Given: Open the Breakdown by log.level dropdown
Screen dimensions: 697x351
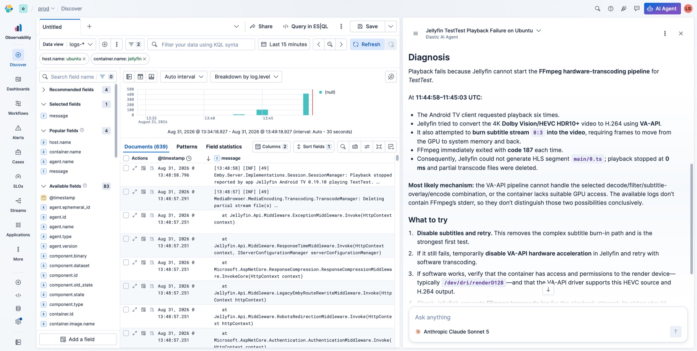Looking at the screenshot, I should (246, 77).
